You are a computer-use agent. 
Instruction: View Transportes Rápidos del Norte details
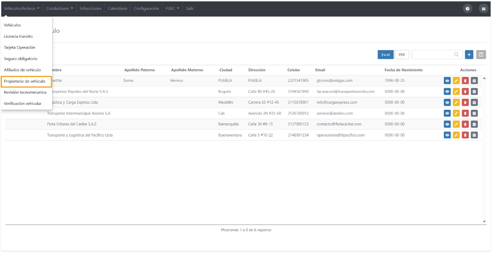447,91
